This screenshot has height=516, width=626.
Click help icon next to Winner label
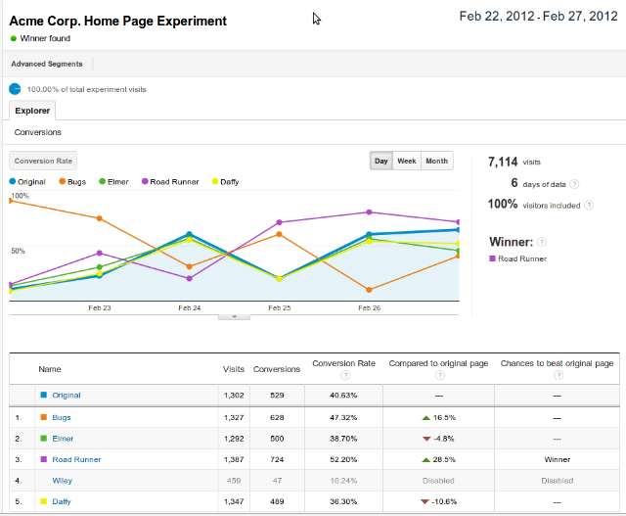tap(542, 242)
